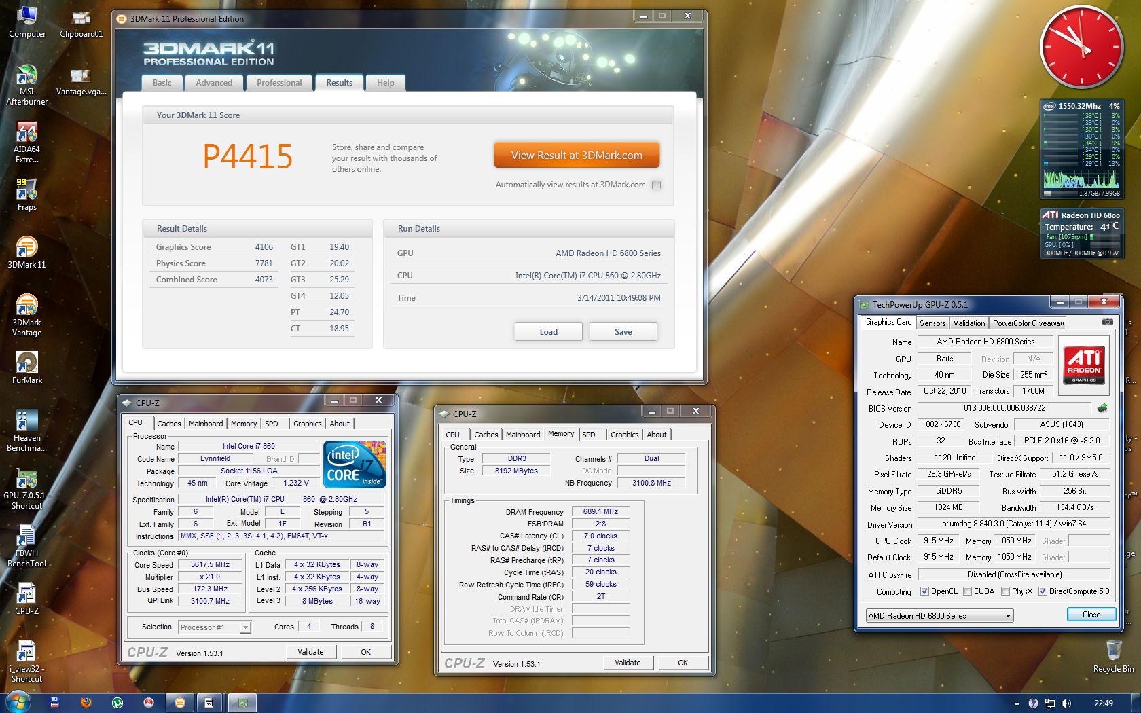Switch to the Professional tab in 3DMark

coord(279,83)
